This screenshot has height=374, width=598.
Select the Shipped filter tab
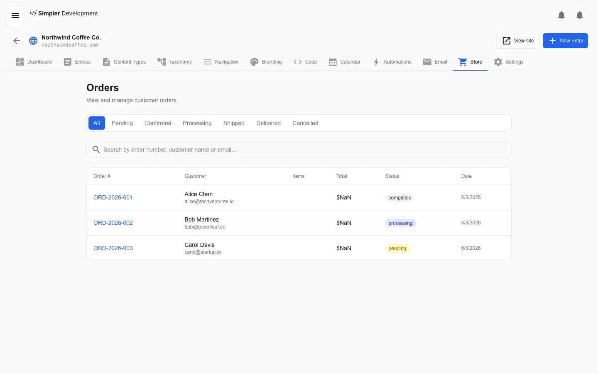[x=234, y=123]
